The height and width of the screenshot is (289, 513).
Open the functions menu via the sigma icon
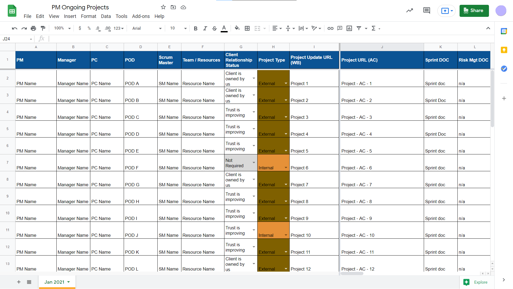tap(374, 28)
